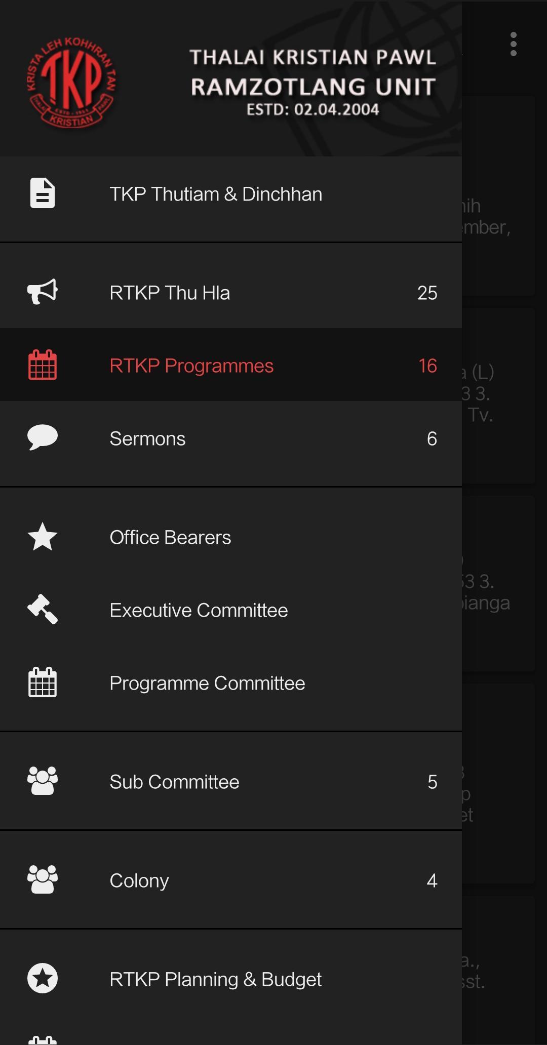Open the three-dot overflow menu
The image size is (547, 1045).
click(513, 45)
